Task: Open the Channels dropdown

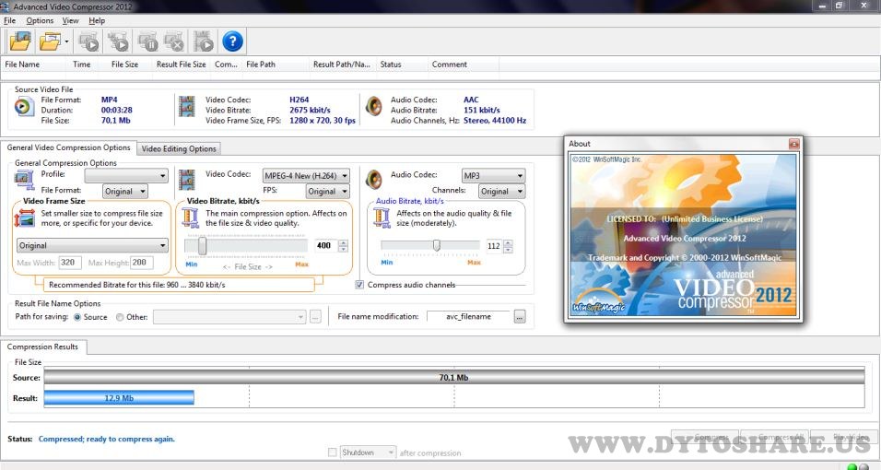Action: 501,191
